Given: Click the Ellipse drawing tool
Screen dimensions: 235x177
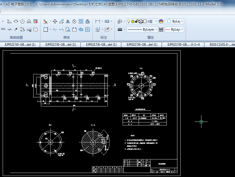Looking at the screenshot, I should 16,21.
